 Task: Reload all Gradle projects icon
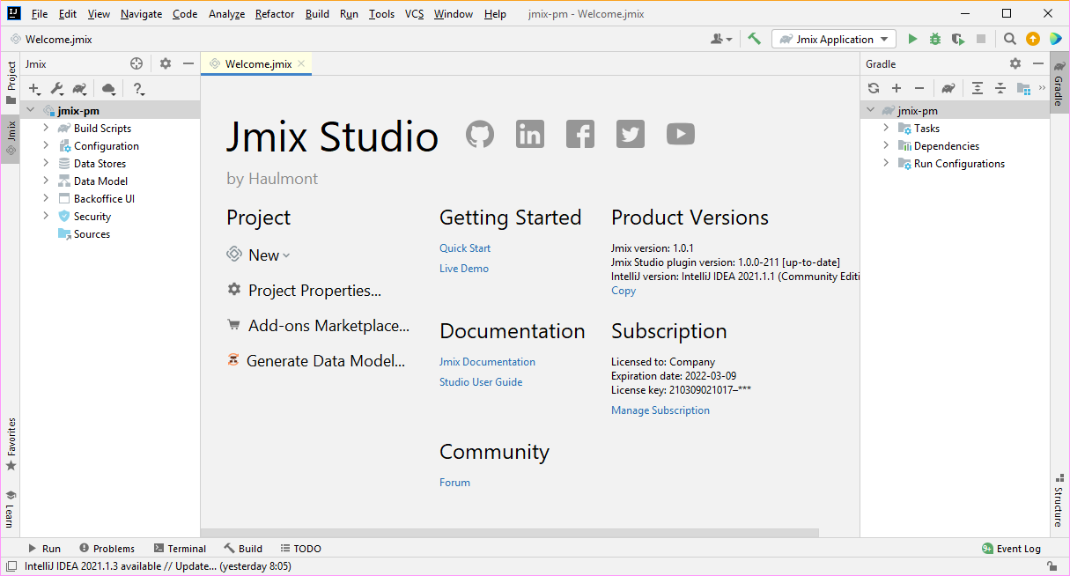coord(874,88)
